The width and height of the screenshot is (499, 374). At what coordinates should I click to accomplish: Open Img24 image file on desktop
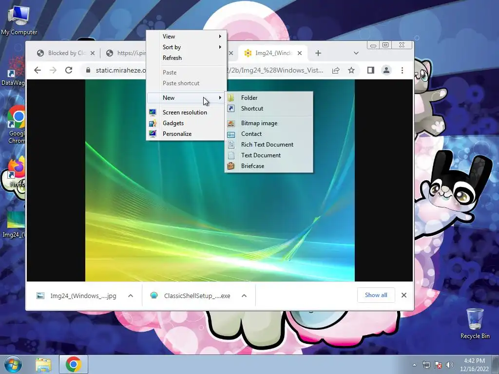(14, 224)
